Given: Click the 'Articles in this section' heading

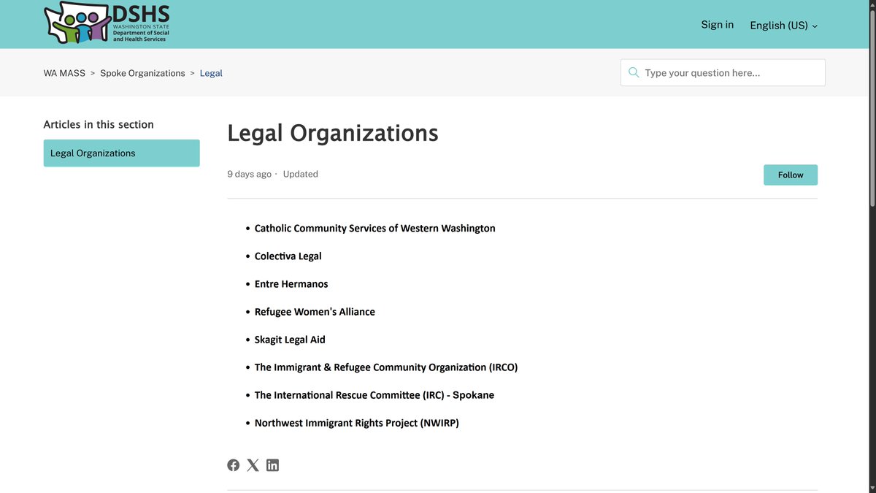Looking at the screenshot, I should point(99,125).
